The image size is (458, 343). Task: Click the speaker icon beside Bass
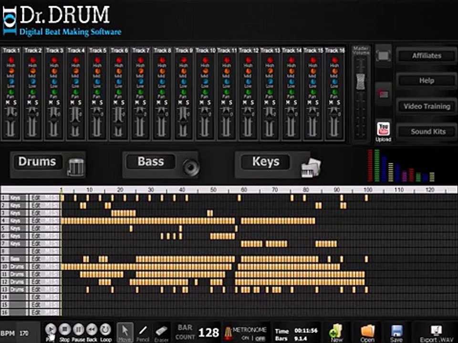[x=191, y=167]
